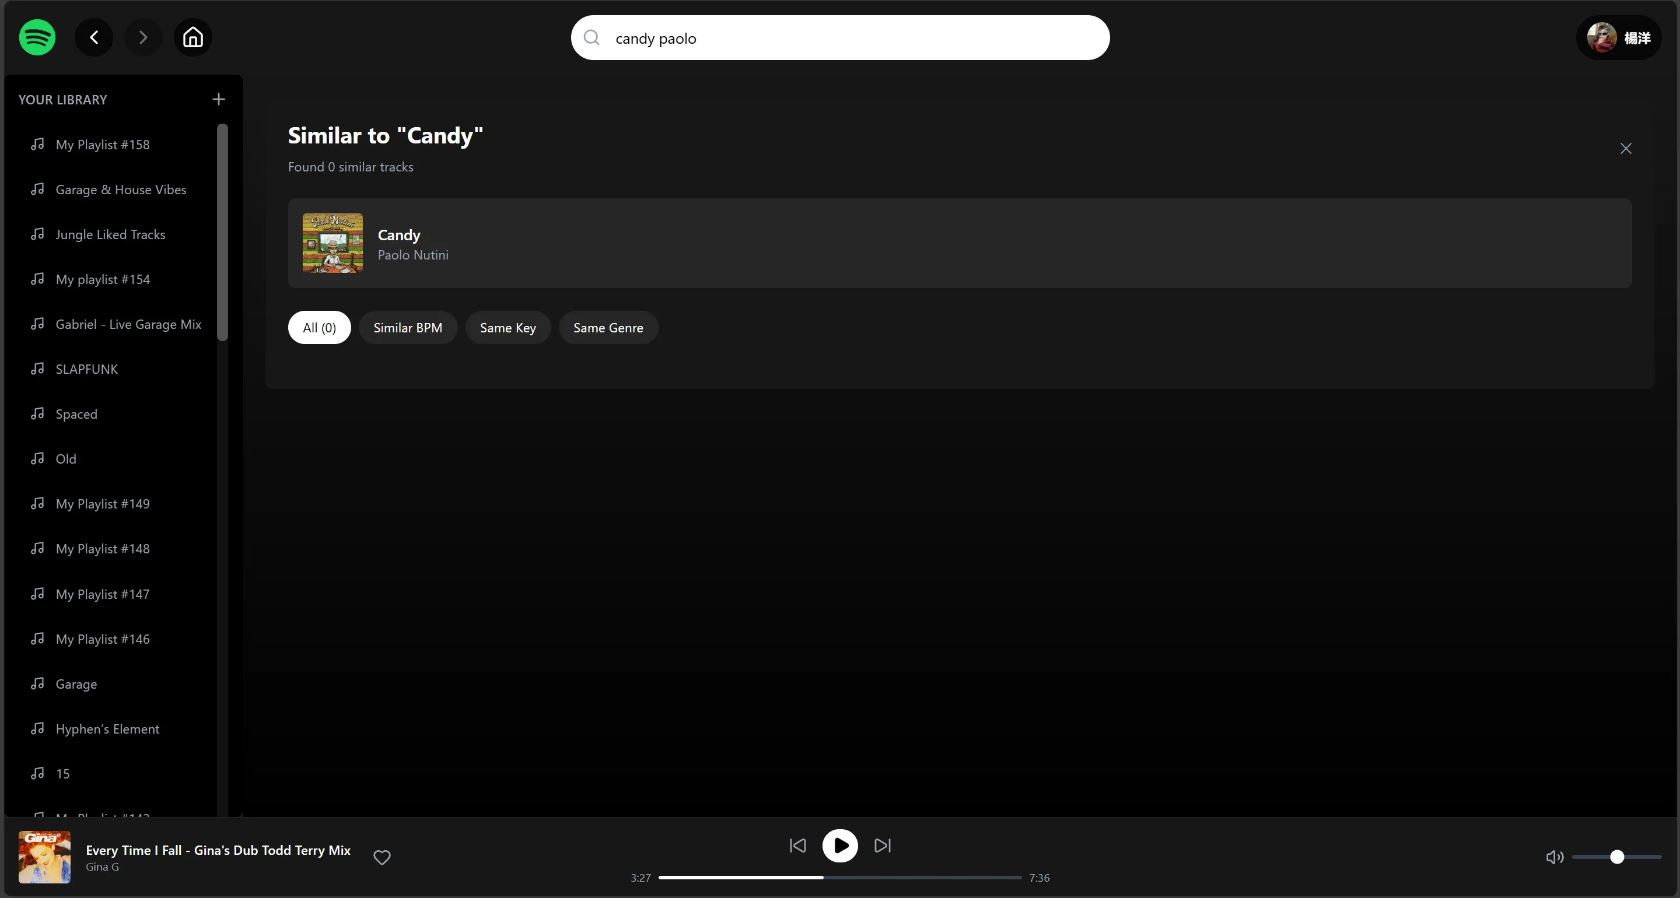Open Paolo Nutini artist link
1680x898 pixels.
(x=413, y=255)
